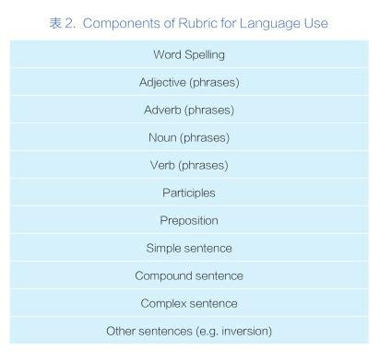The width and height of the screenshot is (391, 363).
Task: Click the 'Complex sentence' row
Action: (x=189, y=303)
